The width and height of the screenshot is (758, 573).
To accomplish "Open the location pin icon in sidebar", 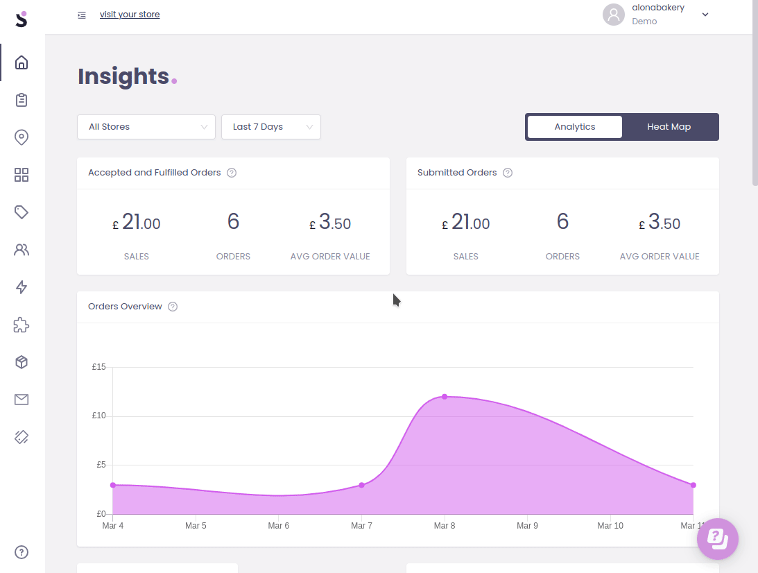I will 21,137.
